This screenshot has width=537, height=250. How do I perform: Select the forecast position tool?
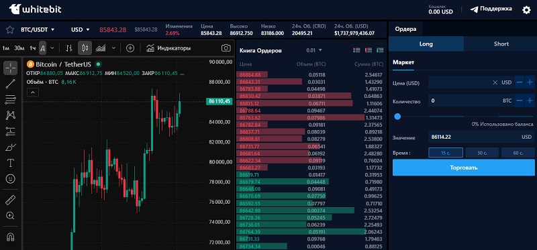[x=11, y=131]
